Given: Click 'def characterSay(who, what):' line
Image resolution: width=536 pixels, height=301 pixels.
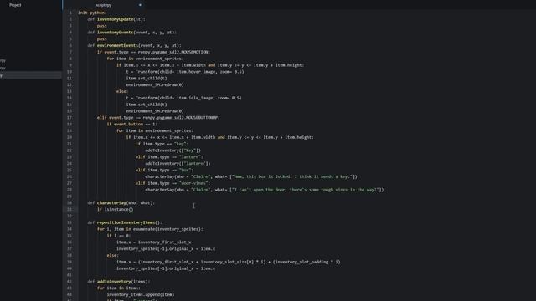Looking at the screenshot, I should point(121,202).
